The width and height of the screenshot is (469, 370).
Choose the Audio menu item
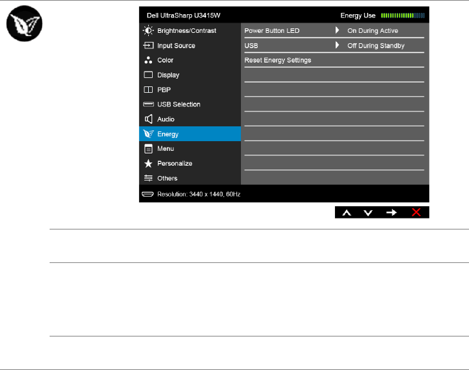coord(190,119)
